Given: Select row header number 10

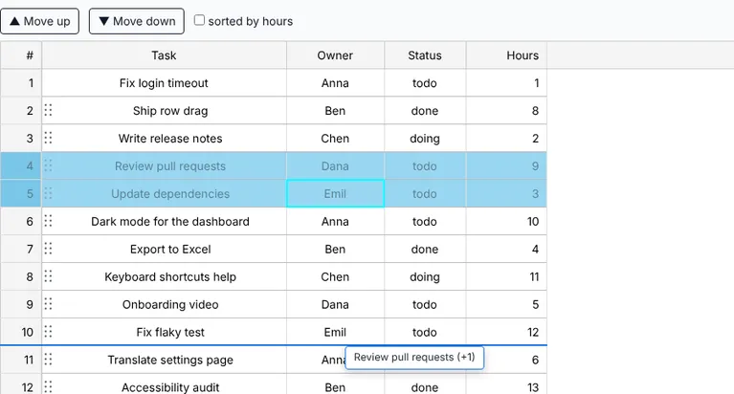Looking at the screenshot, I should pos(21,332).
